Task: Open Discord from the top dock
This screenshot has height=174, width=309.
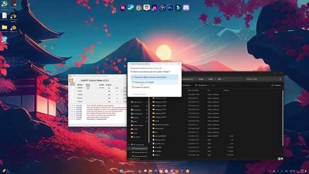Action: (186, 8)
